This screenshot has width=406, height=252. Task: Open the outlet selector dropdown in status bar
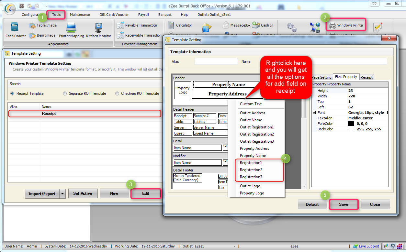[x=235, y=246]
